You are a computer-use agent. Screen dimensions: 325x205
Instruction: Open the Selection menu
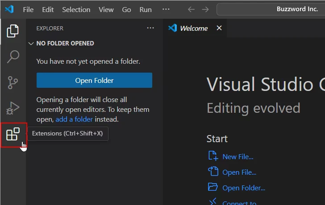(75, 9)
